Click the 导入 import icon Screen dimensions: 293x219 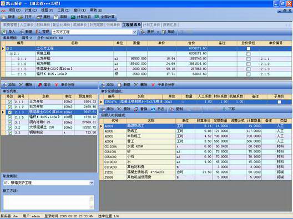click(x=4, y=32)
